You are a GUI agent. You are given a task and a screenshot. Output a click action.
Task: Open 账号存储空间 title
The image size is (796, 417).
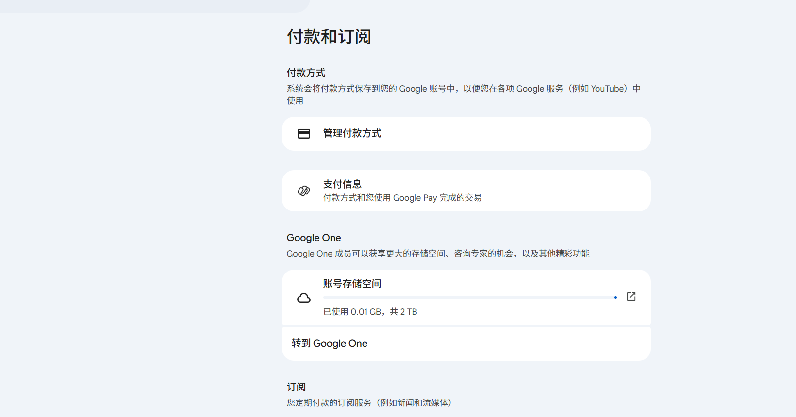352,284
